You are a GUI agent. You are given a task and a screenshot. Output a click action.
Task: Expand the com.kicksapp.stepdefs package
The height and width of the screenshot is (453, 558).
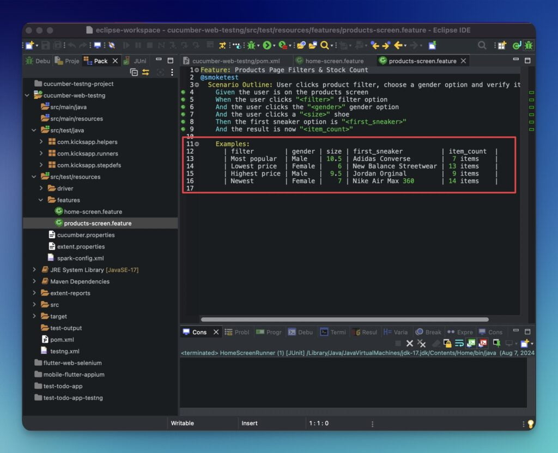(x=41, y=165)
